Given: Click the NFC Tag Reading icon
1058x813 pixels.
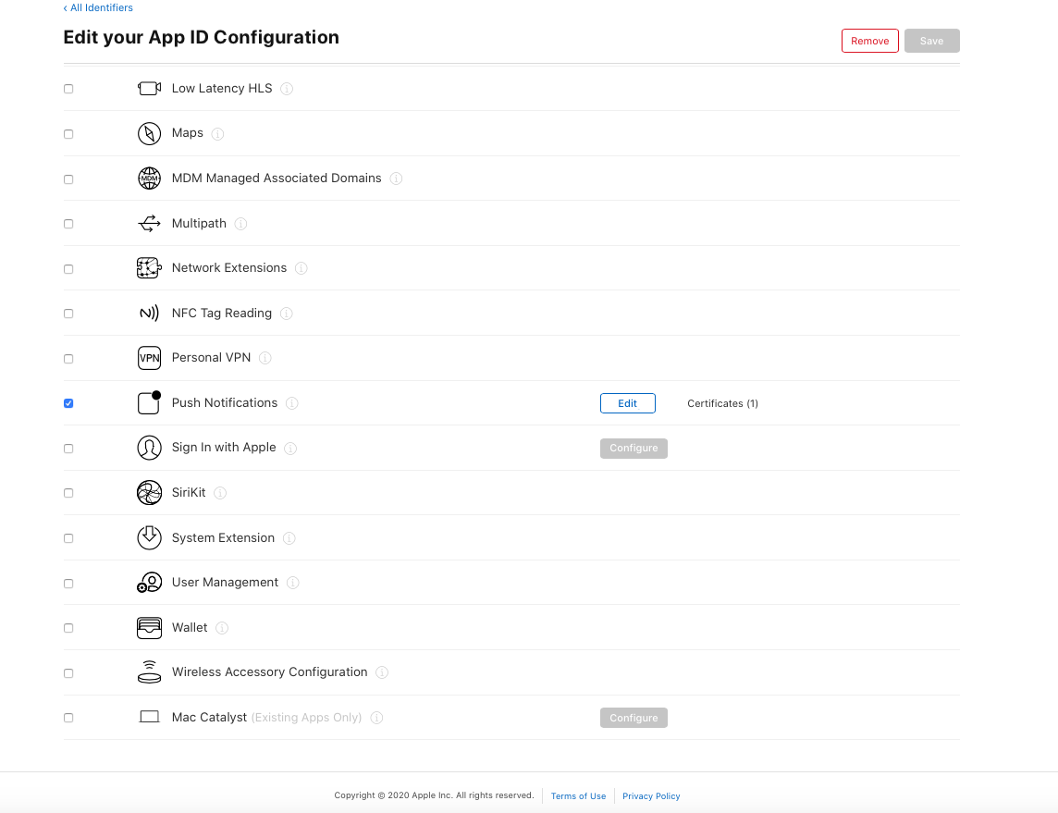Looking at the screenshot, I should click(x=149, y=314).
